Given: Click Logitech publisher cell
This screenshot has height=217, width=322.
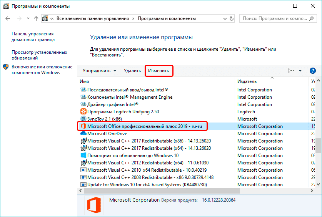Looking at the screenshot, I should tap(246, 112).
